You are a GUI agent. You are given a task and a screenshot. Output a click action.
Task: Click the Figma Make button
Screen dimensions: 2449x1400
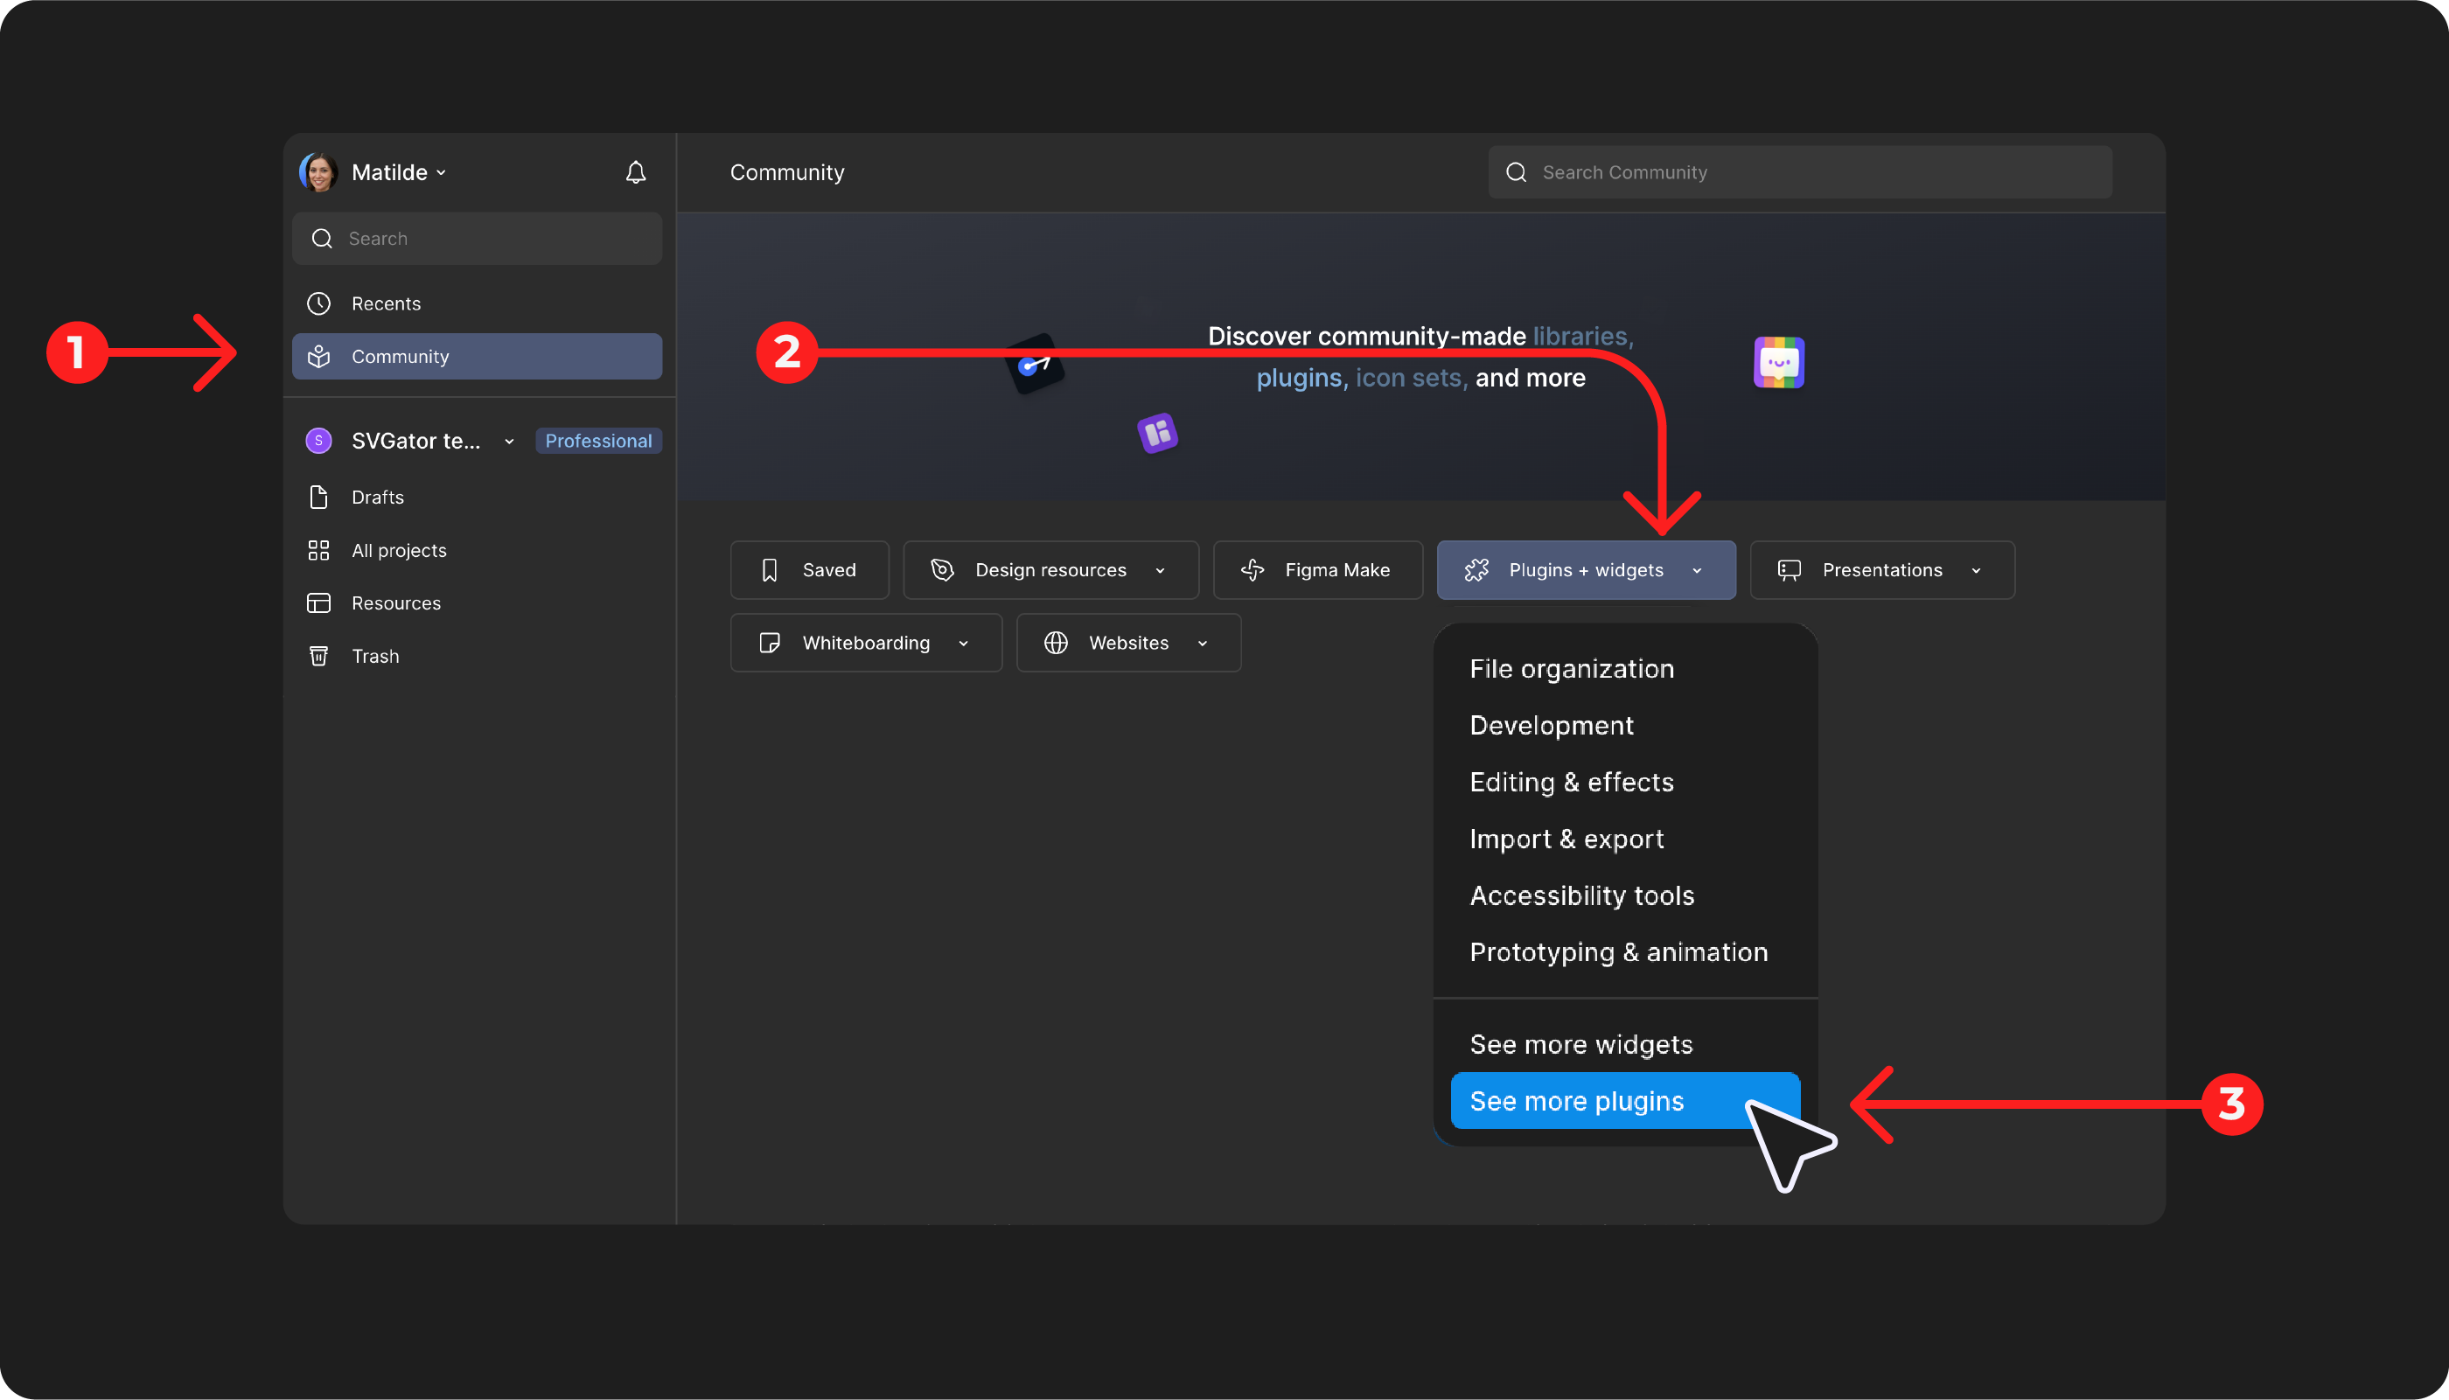[x=1317, y=570]
